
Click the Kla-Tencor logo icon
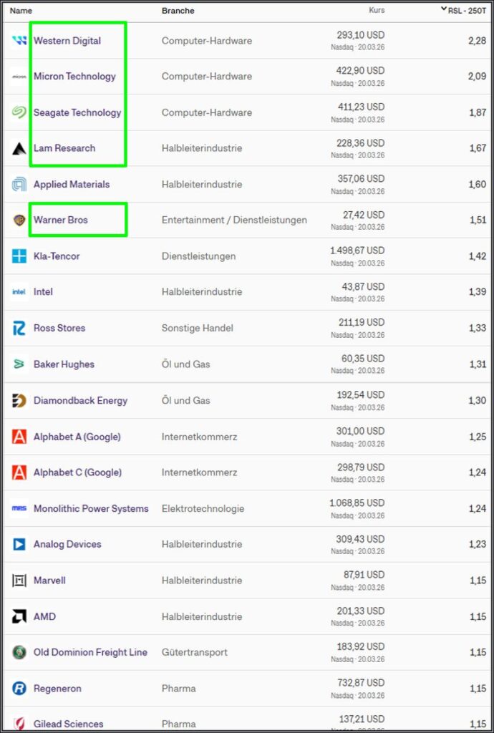click(19, 256)
